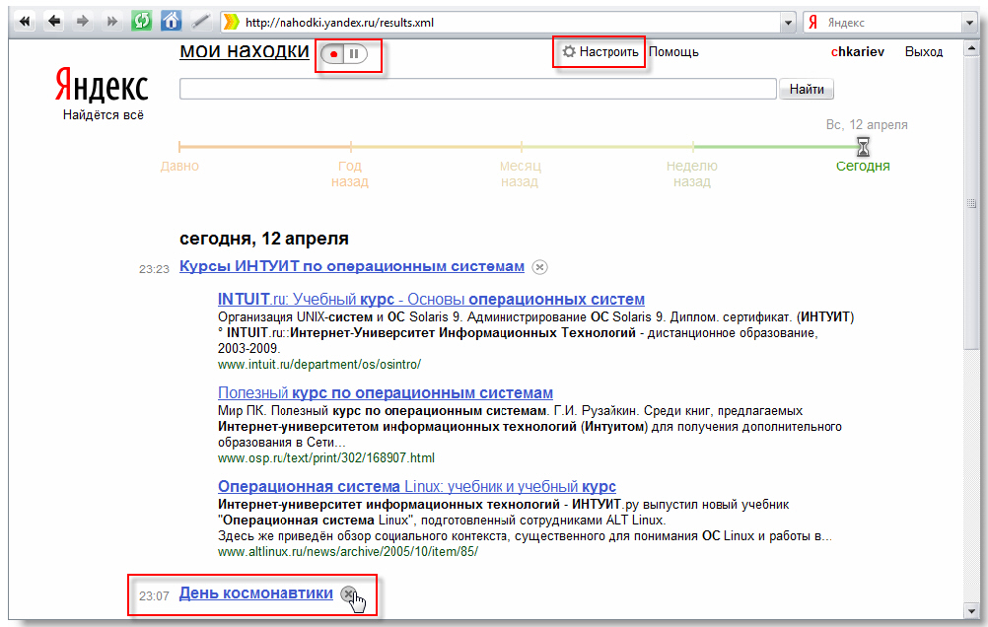Log out via Выход
The width and height of the screenshot is (988, 627).
[924, 51]
